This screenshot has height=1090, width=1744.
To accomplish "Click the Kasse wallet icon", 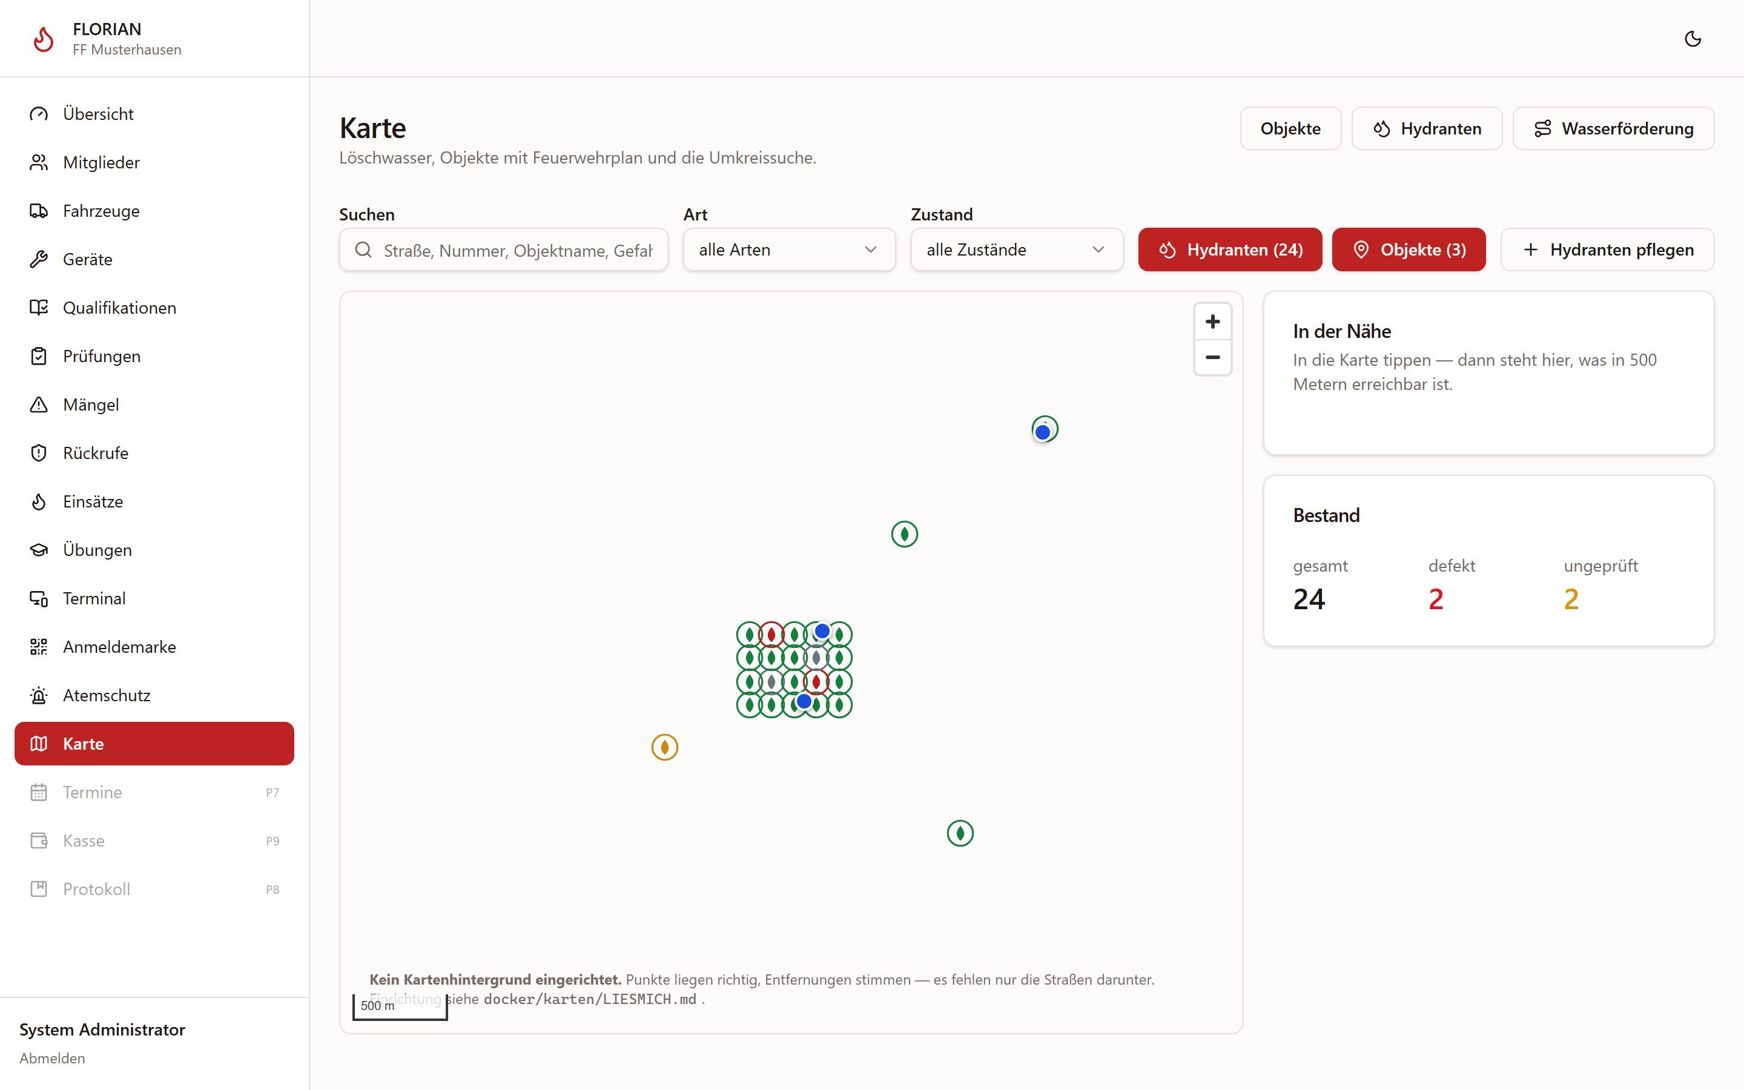I will [x=39, y=841].
